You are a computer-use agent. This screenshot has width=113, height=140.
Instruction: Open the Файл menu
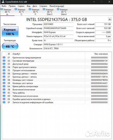4,6
